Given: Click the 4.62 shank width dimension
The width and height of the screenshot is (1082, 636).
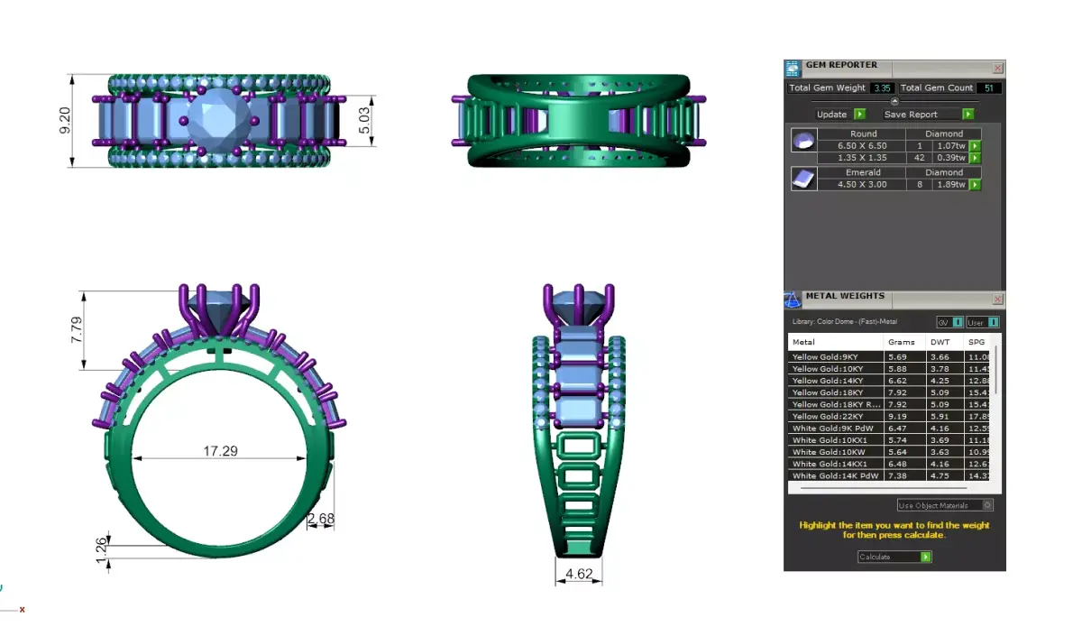Looking at the screenshot, I should click(x=578, y=573).
